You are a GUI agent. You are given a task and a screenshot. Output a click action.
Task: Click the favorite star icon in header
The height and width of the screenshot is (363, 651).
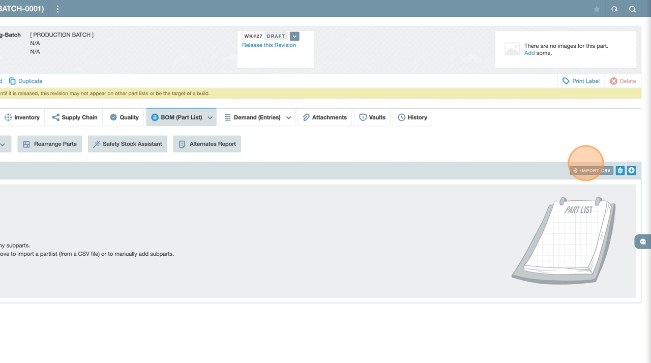click(x=597, y=9)
